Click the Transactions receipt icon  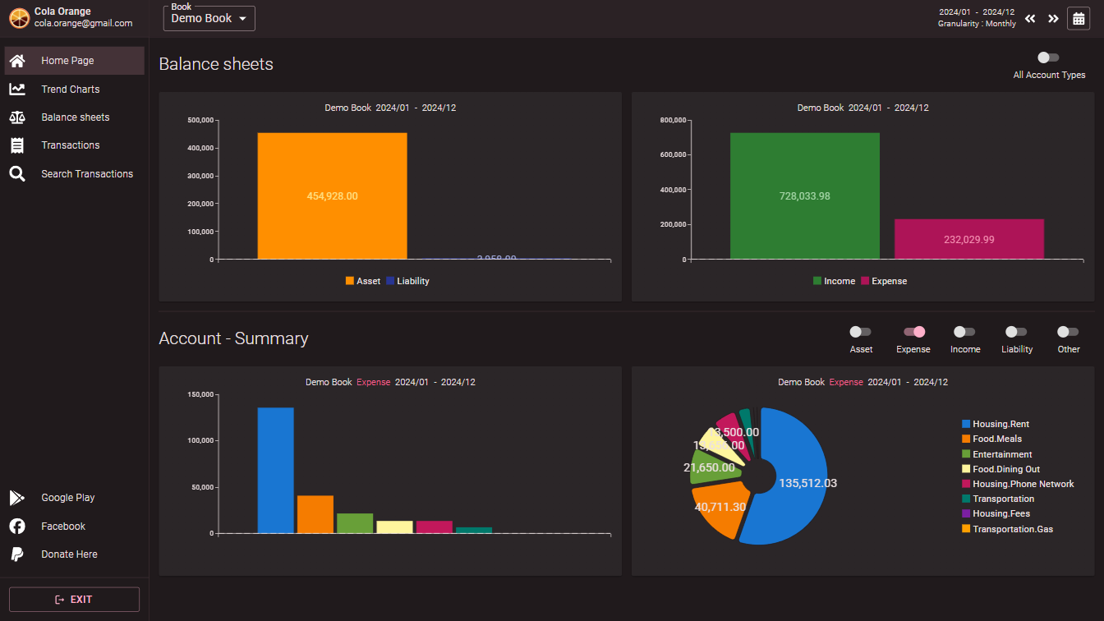[x=17, y=145]
